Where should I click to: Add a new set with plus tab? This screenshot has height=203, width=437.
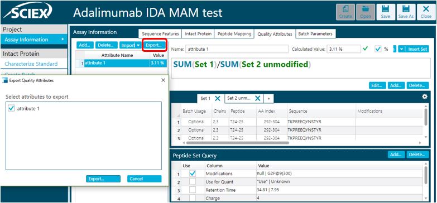pos(268,99)
